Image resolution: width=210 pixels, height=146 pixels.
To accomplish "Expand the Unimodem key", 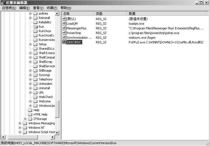I will coord(30,84).
